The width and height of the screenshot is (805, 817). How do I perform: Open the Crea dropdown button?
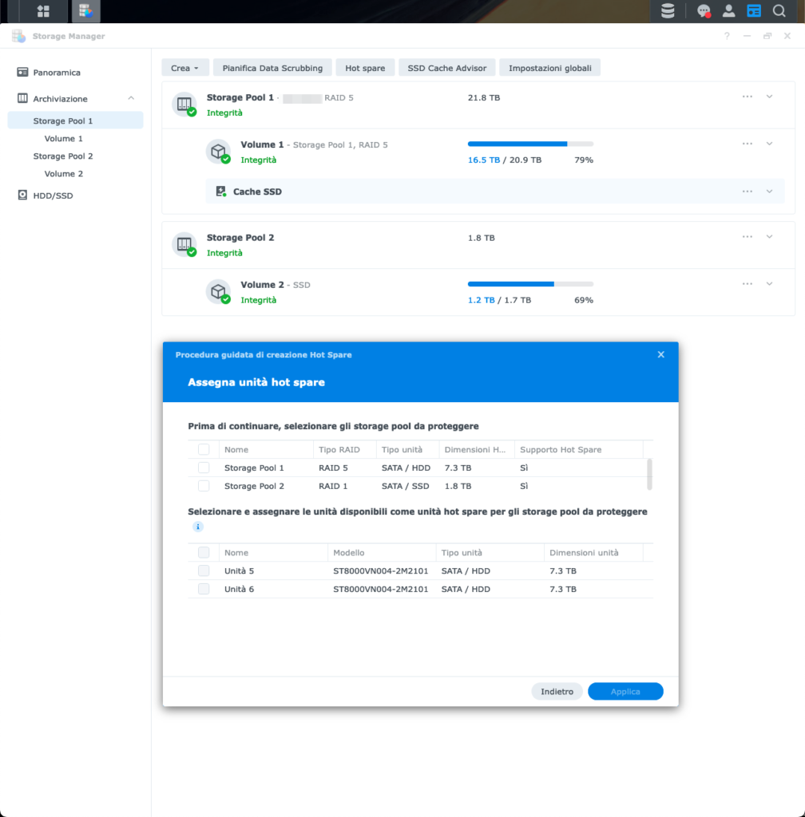tap(184, 68)
